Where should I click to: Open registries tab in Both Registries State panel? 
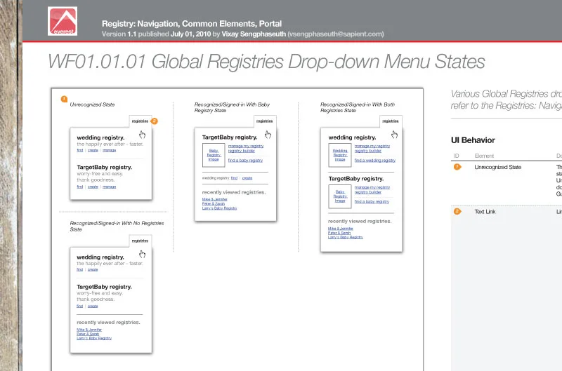(391, 121)
